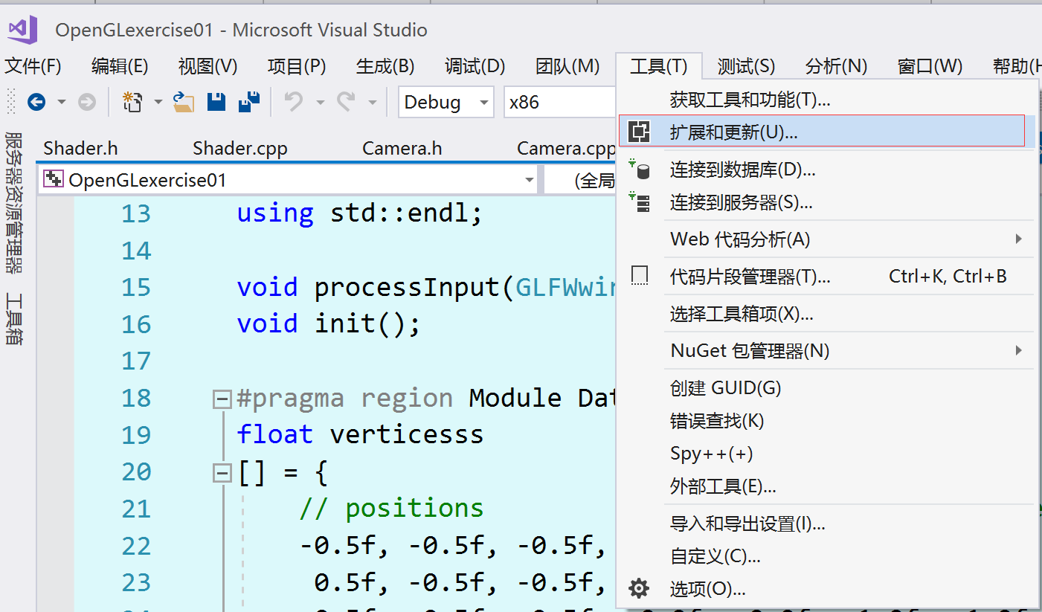1042x612 pixels.
Task: Click code line 'void init();'
Action: pos(329,323)
